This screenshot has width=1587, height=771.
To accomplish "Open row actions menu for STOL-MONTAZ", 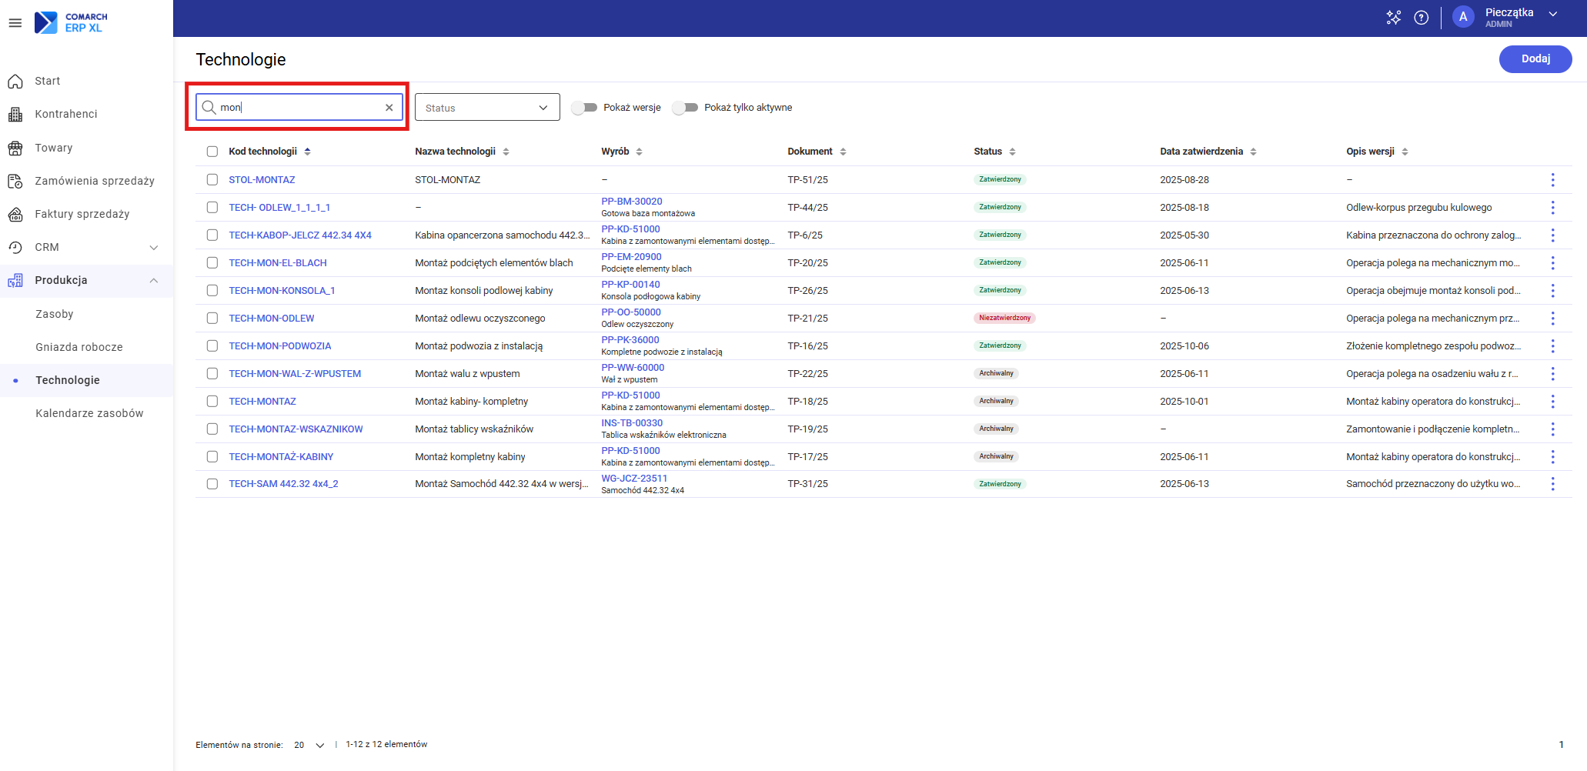I will point(1552,180).
